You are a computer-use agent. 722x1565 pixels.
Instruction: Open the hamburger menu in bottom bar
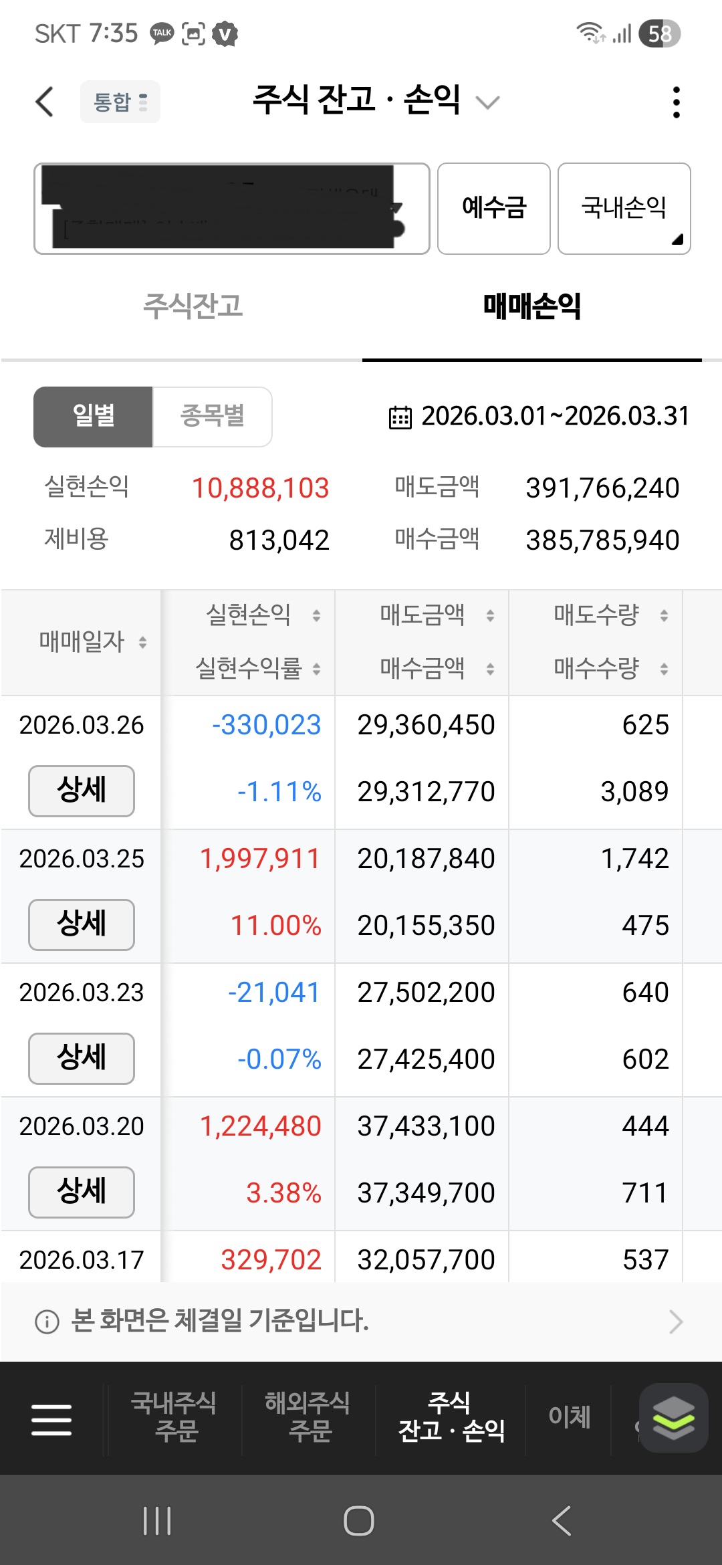[51, 1419]
